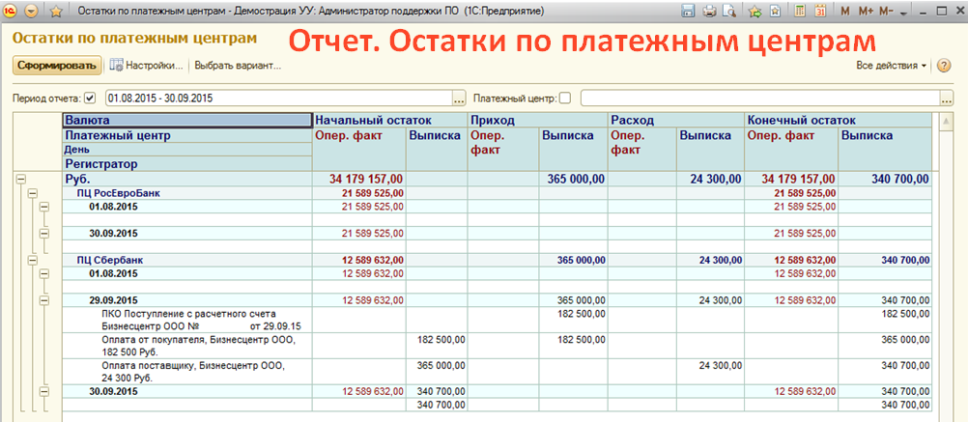
Task: Collapse the ПЦ Сбербанк group
Action: (32, 260)
